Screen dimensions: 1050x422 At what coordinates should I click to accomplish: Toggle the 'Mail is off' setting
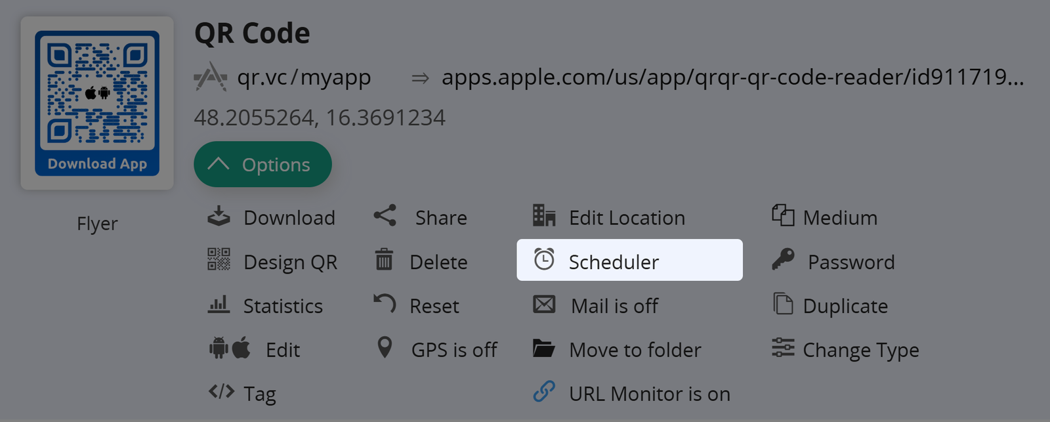[614, 306]
